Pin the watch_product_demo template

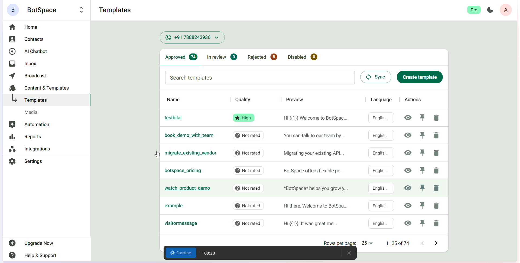[x=422, y=188]
